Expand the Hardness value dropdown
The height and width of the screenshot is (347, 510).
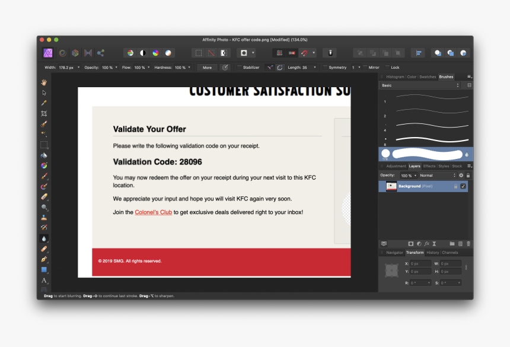click(189, 68)
